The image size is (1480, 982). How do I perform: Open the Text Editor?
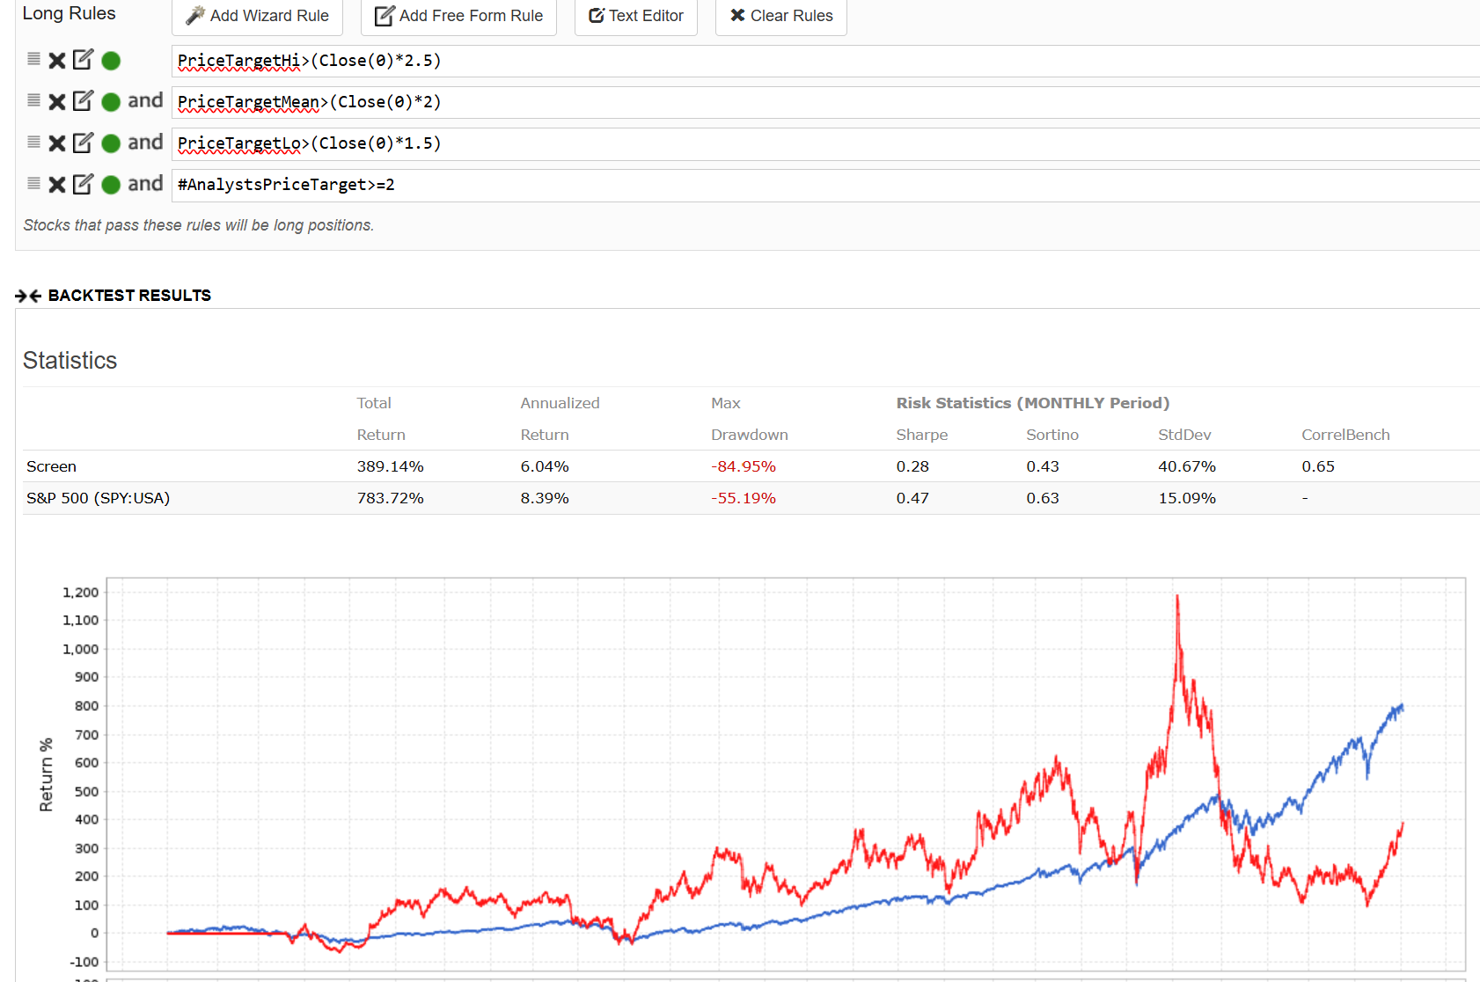(635, 16)
